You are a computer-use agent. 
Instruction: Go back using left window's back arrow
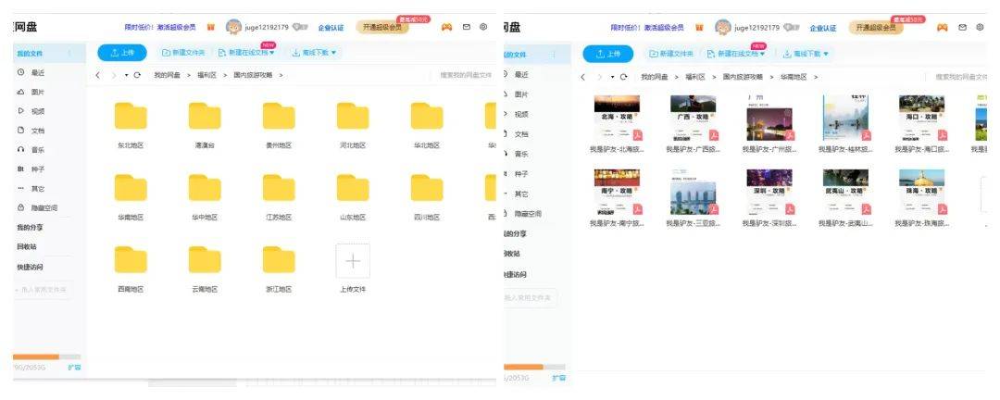click(x=97, y=75)
